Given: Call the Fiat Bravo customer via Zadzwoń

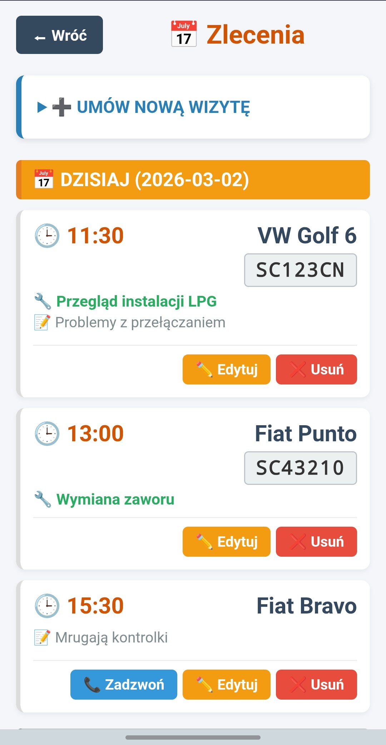Looking at the screenshot, I should [124, 685].
